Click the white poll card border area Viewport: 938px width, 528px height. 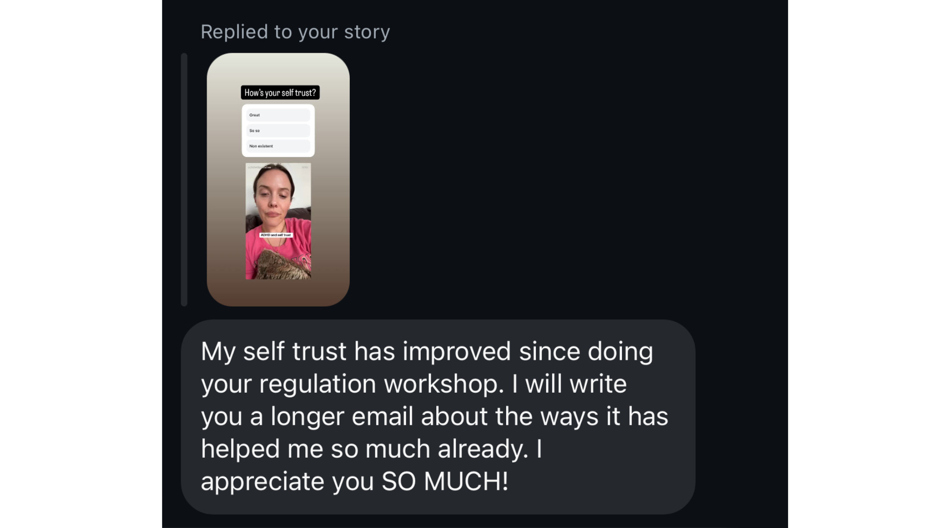[x=278, y=154]
